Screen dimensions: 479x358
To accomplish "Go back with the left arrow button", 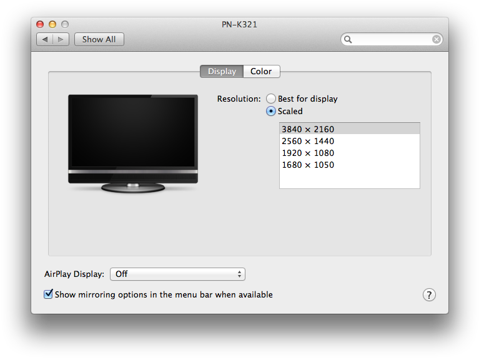I will coord(44,39).
